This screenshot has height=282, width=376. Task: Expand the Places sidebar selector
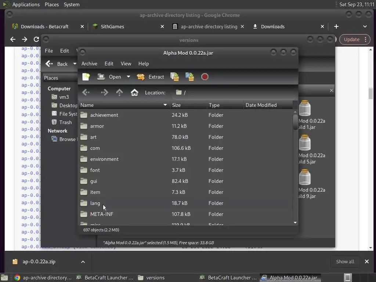click(x=60, y=78)
